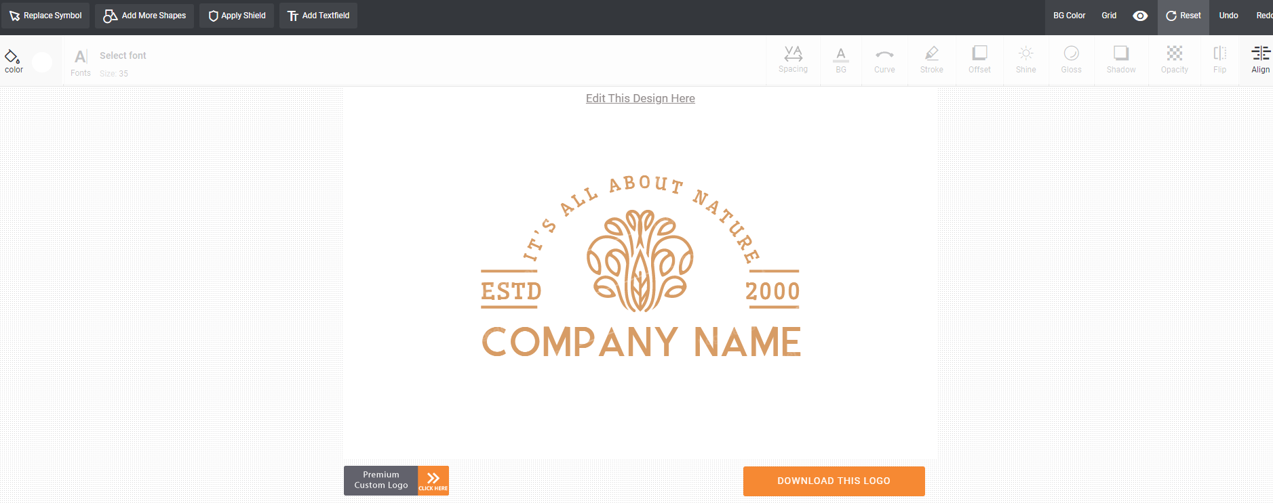Image resolution: width=1273 pixels, height=503 pixels.
Task: Open Add More Shapes
Action: (144, 16)
